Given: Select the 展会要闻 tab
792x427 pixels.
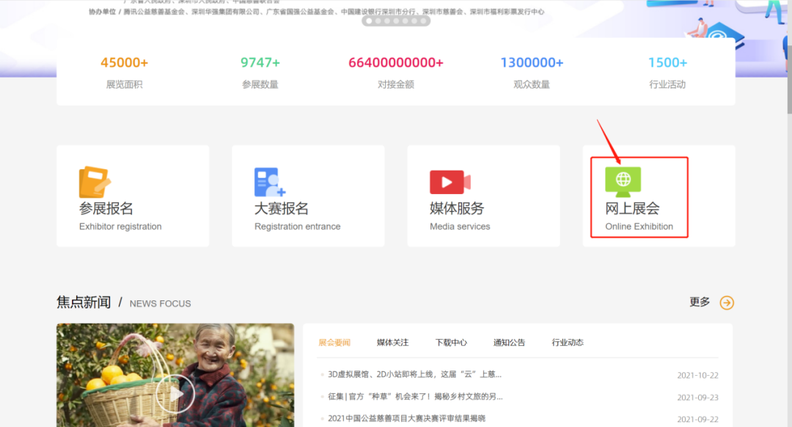Looking at the screenshot, I should point(334,343).
